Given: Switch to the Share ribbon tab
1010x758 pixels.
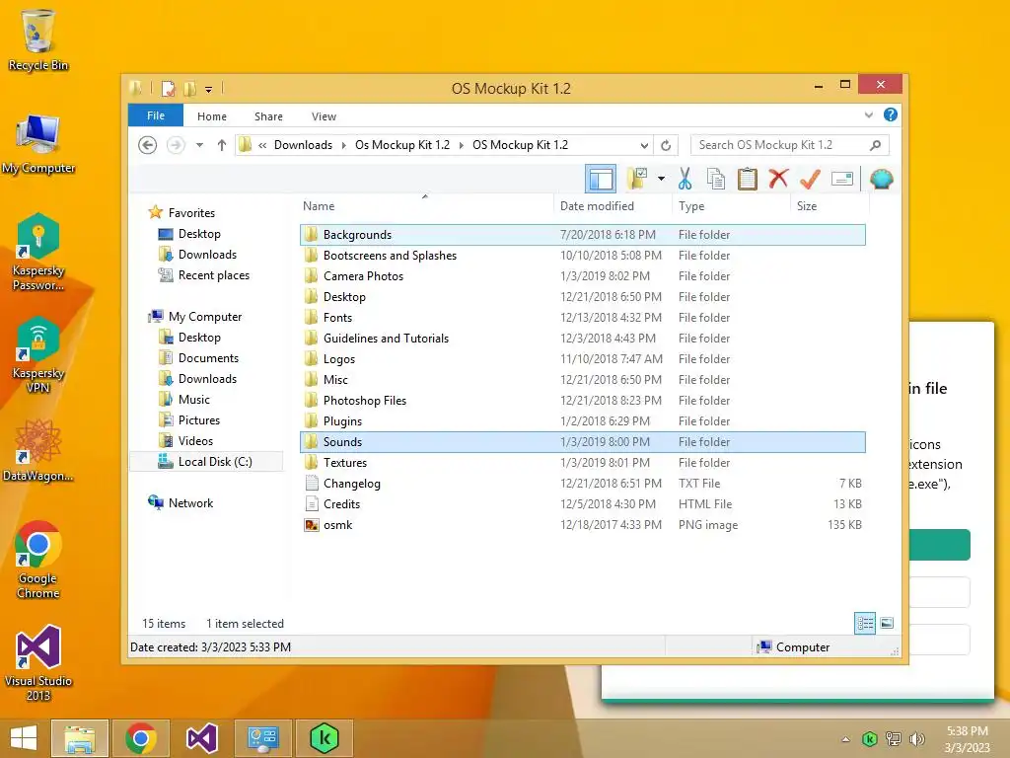Looking at the screenshot, I should coord(268,116).
